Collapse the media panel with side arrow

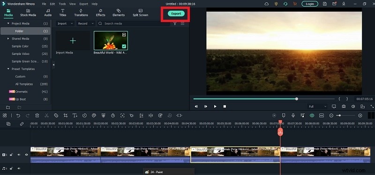(x=53, y=65)
